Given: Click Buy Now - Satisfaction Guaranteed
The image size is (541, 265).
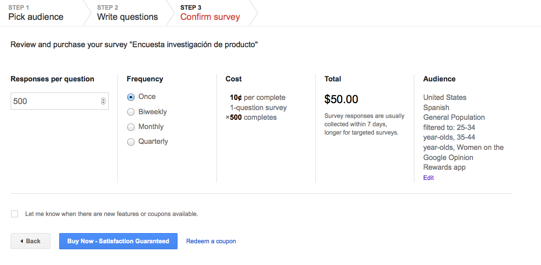Looking at the screenshot, I should point(118,241).
